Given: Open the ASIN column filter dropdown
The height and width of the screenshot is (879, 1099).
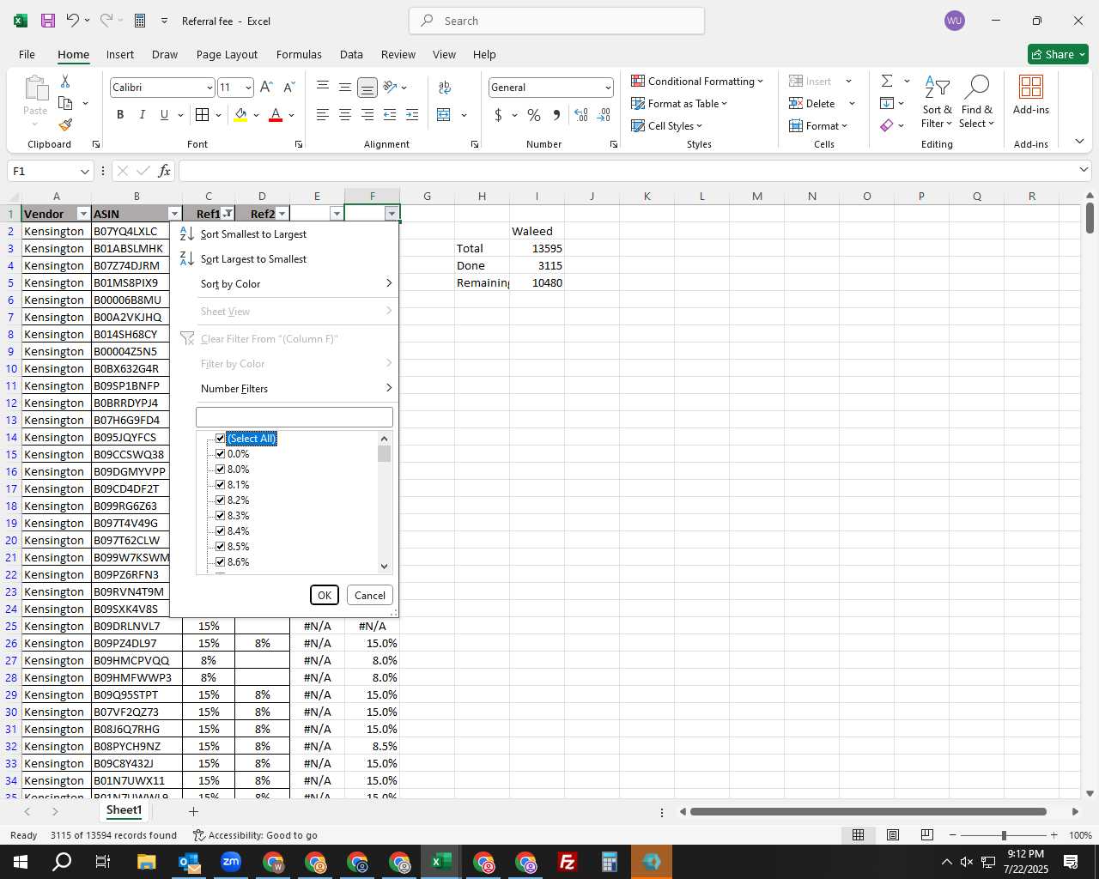Looking at the screenshot, I should [174, 214].
